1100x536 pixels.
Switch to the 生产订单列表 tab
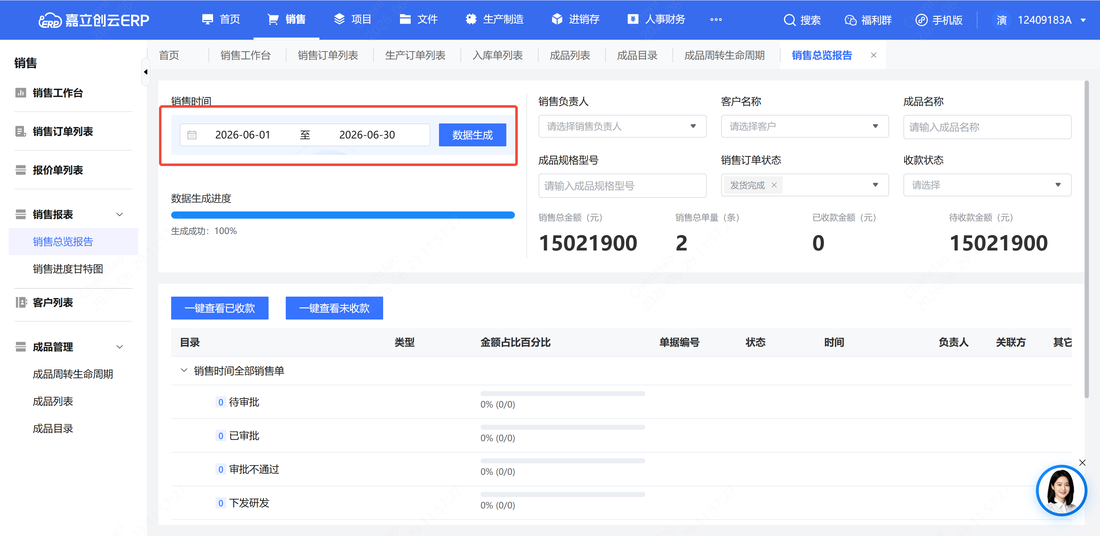415,55
